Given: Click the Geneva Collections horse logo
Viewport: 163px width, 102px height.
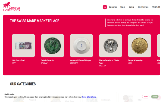Looking at the screenshot, I should click(x=11, y=7).
